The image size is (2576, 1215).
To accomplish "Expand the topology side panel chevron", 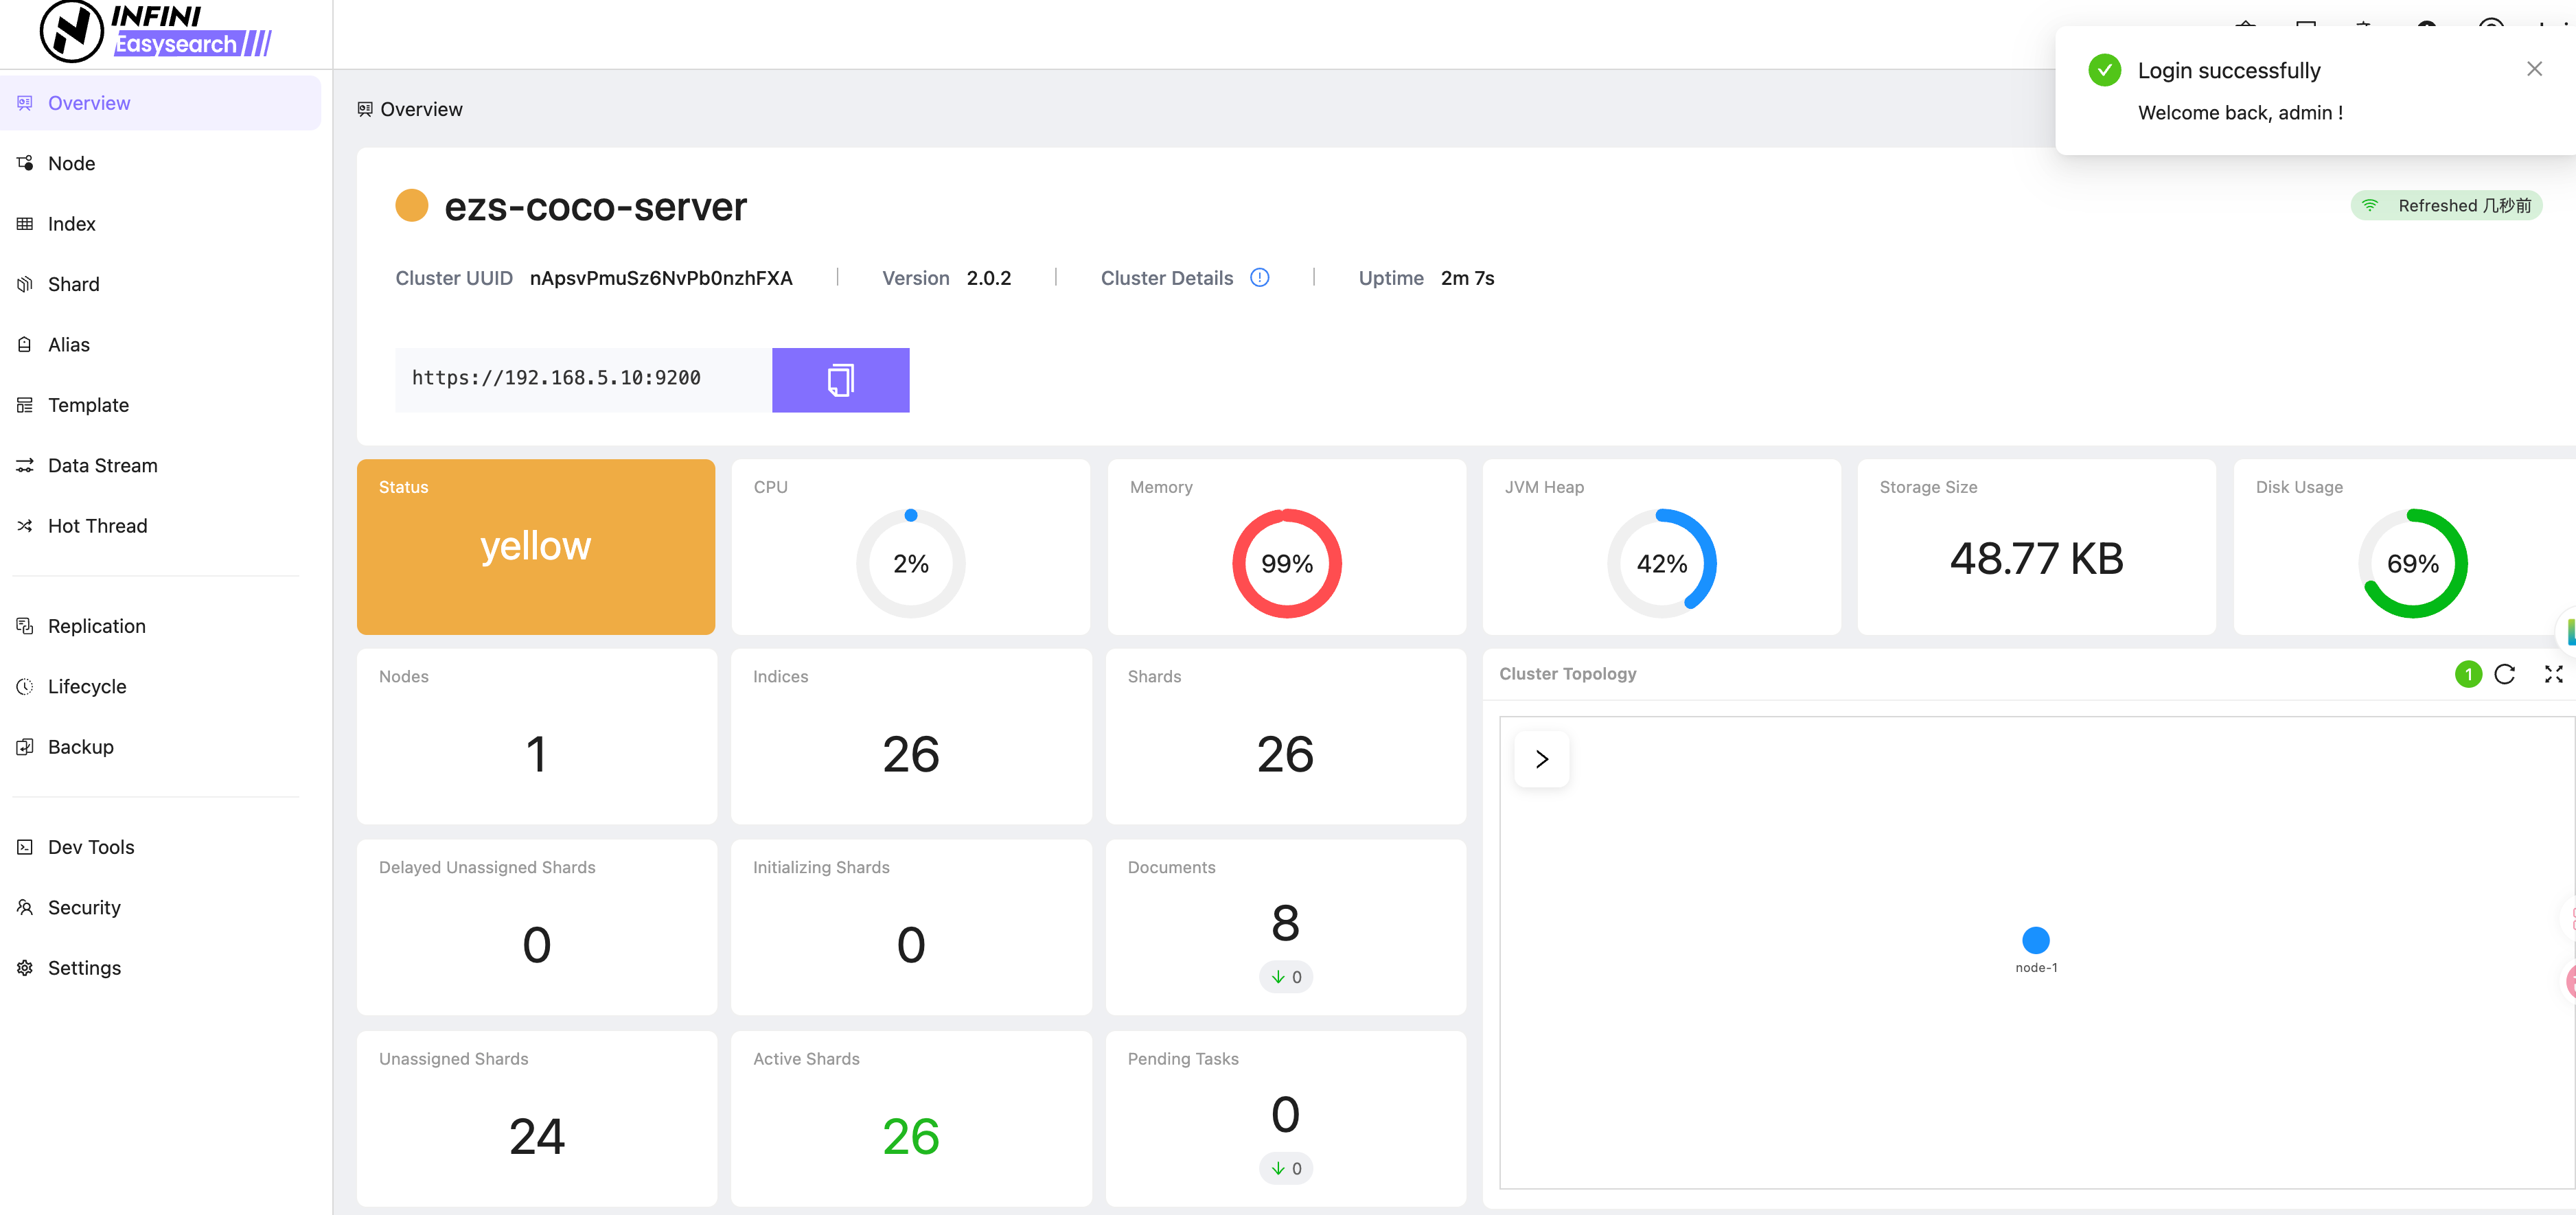I will [1541, 759].
